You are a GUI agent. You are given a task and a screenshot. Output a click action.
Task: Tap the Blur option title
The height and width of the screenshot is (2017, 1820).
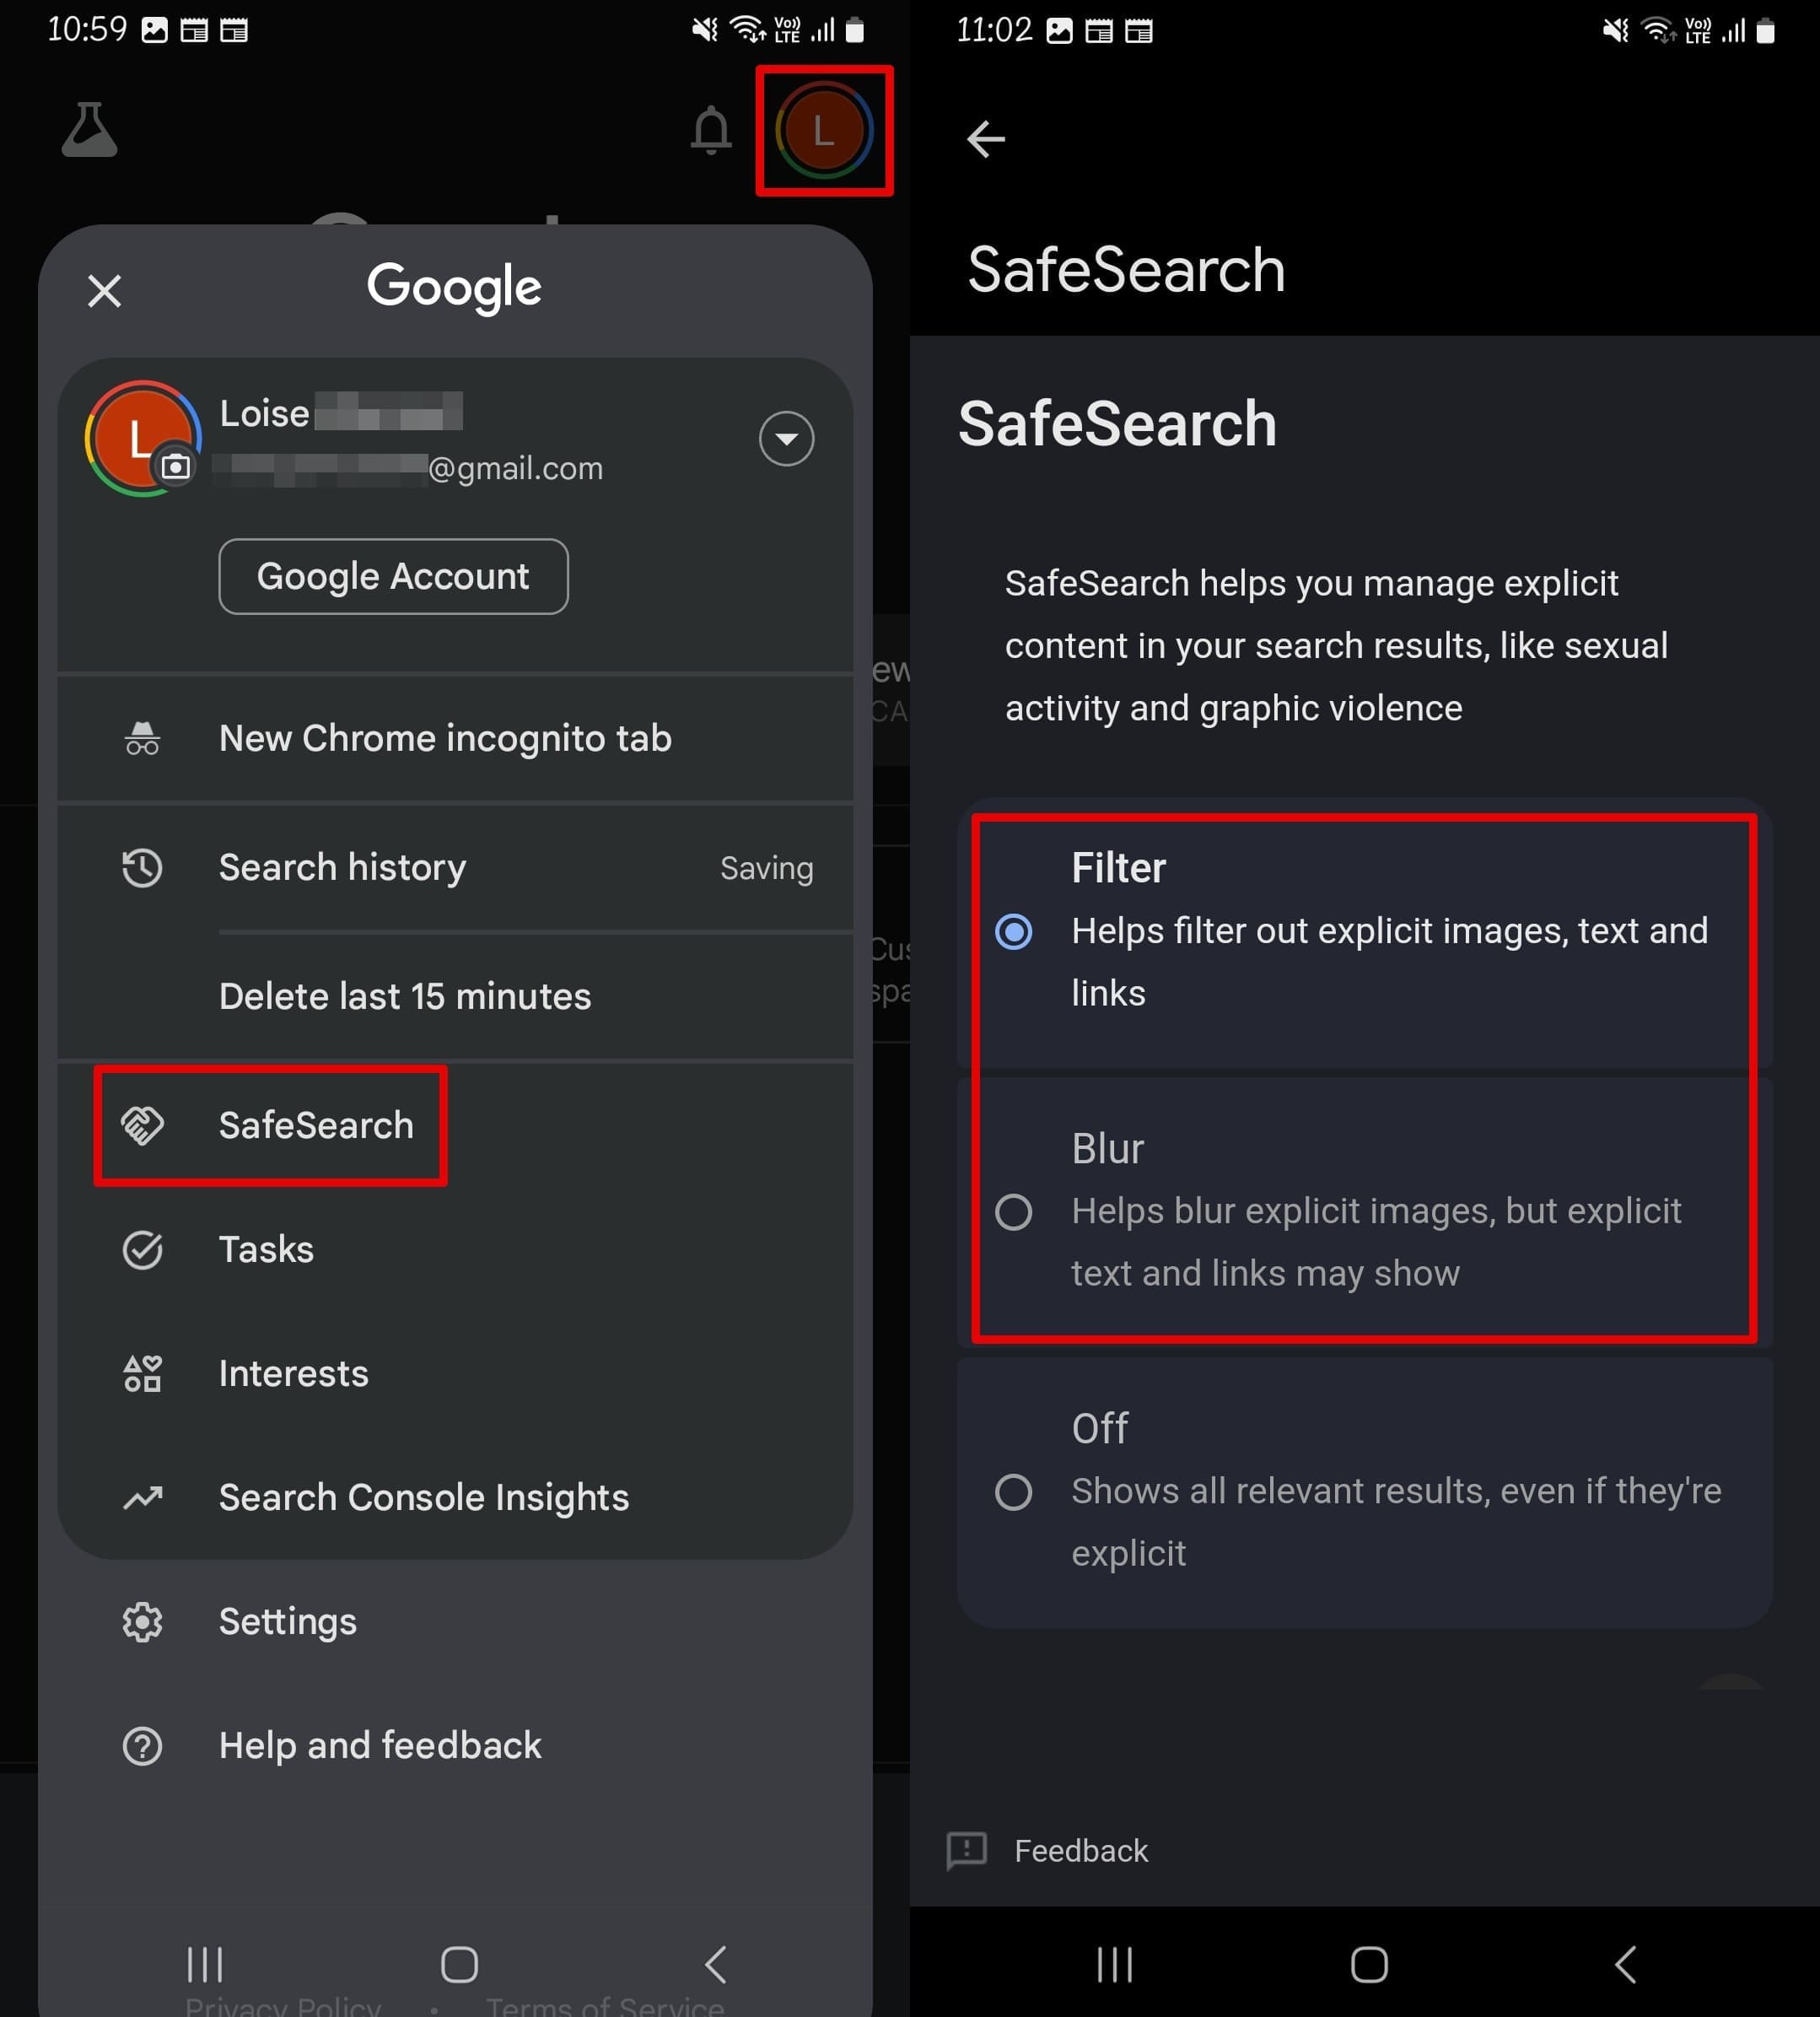1107,1149
